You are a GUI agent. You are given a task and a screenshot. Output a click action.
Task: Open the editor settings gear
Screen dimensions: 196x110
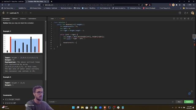coord(188,18)
